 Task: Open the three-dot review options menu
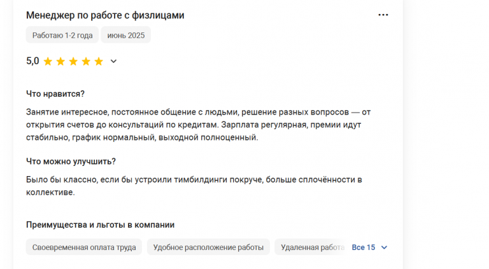[383, 15]
